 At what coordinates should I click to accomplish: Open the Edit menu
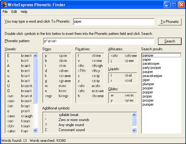point(14,12)
